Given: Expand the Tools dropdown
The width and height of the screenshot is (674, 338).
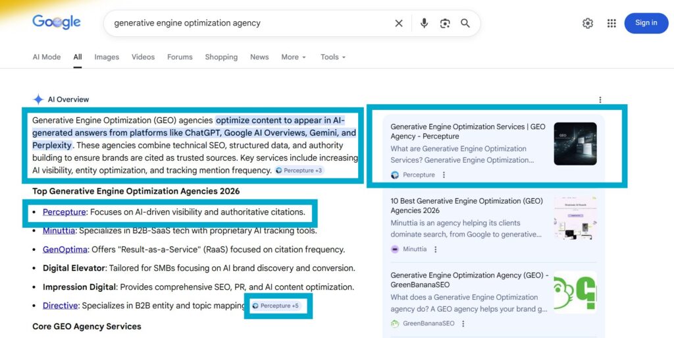Looking at the screenshot, I should point(332,57).
